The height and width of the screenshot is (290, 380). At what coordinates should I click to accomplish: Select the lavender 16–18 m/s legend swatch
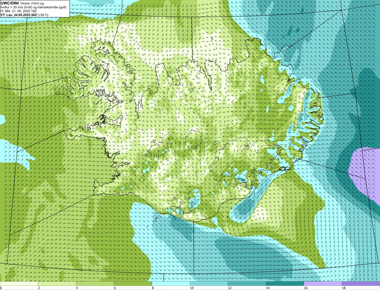tap(323, 284)
